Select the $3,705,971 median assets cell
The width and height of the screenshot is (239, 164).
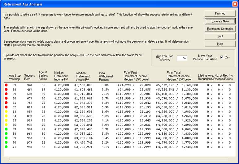pos(84,147)
